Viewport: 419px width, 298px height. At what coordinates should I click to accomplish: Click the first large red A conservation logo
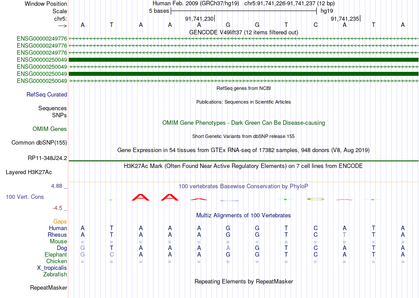(x=141, y=197)
